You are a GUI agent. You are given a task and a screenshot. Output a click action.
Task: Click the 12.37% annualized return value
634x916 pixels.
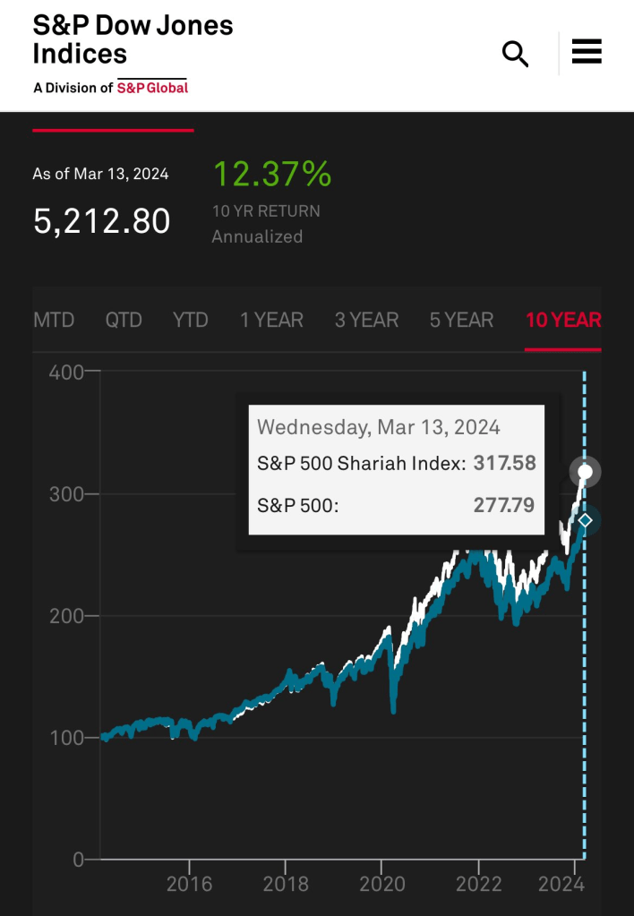point(272,174)
